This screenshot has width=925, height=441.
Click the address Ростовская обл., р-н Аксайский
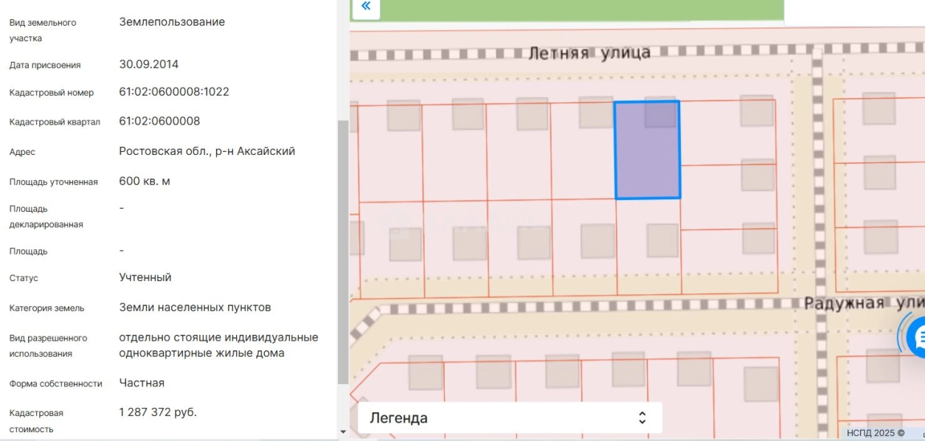pos(207,151)
